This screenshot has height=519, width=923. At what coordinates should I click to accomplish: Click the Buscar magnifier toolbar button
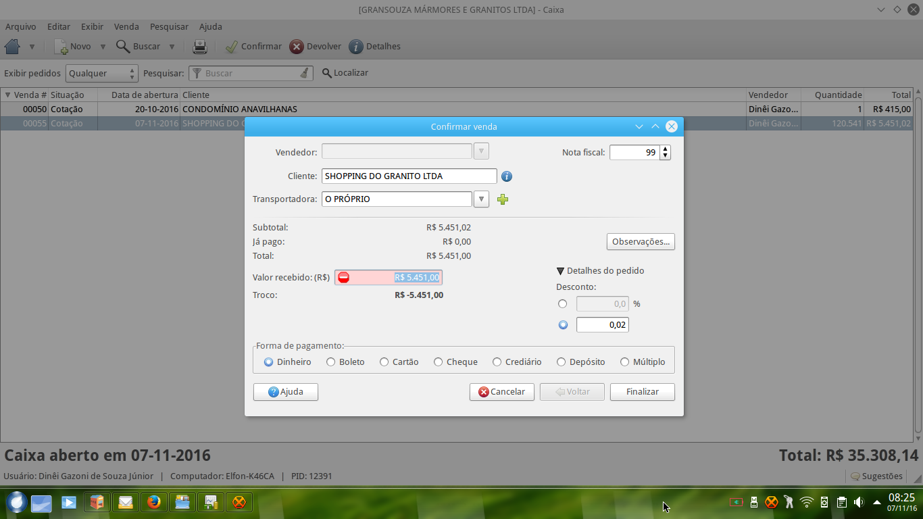(x=138, y=47)
